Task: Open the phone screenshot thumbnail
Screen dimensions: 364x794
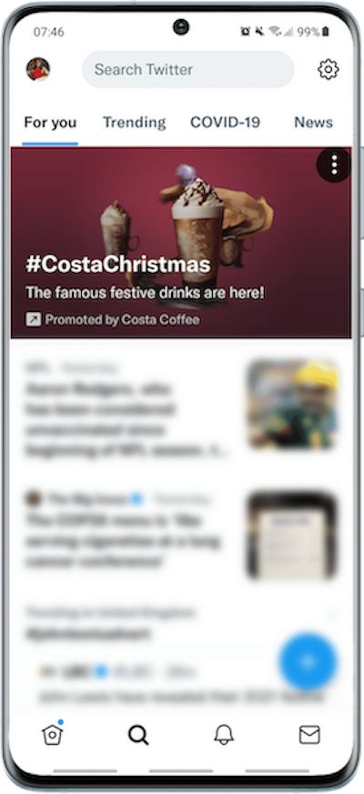Action: [292, 535]
